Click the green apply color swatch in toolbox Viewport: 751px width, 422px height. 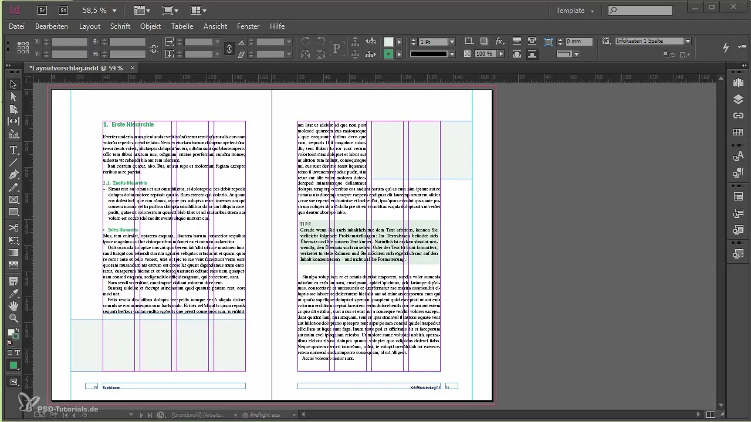tap(13, 365)
